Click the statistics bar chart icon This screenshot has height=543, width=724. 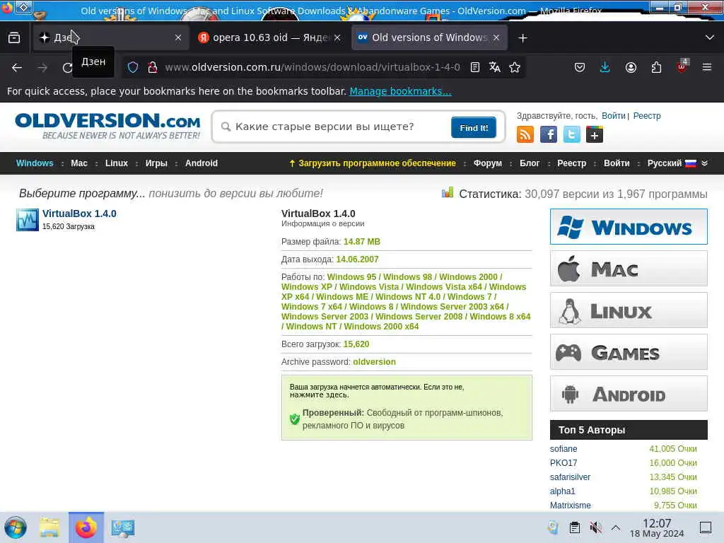point(448,192)
